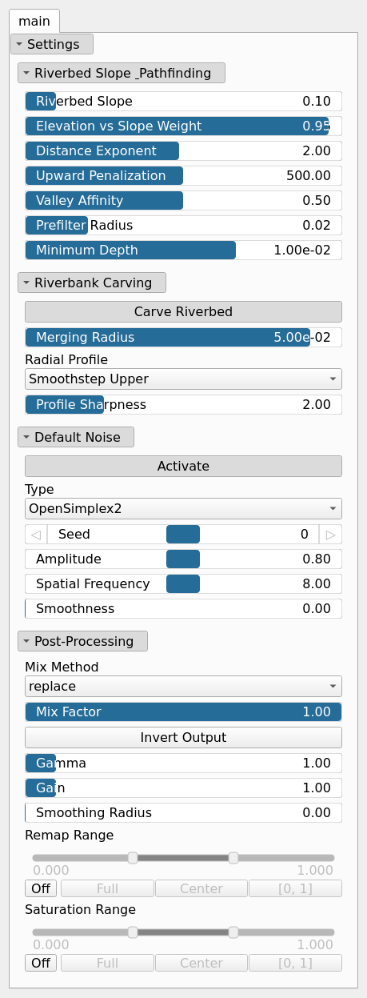Adjust the Merging Radius slider
367x998 pixels.
tap(183, 337)
